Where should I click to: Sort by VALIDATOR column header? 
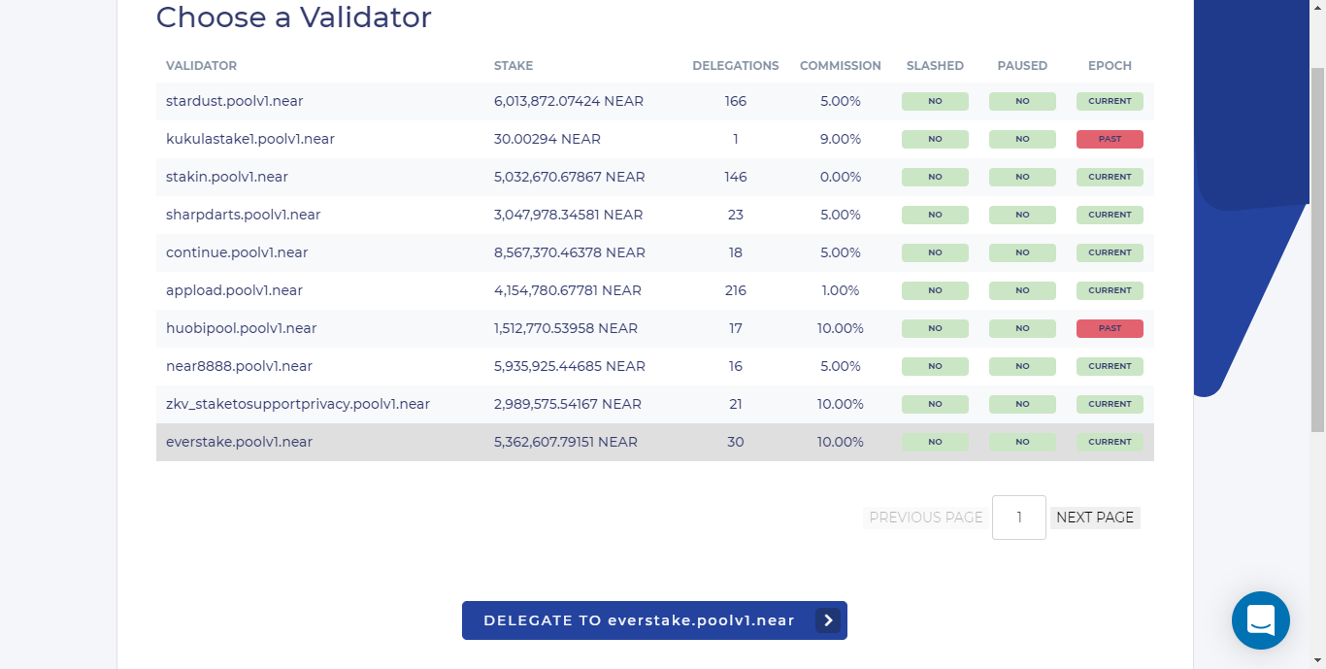201,66
